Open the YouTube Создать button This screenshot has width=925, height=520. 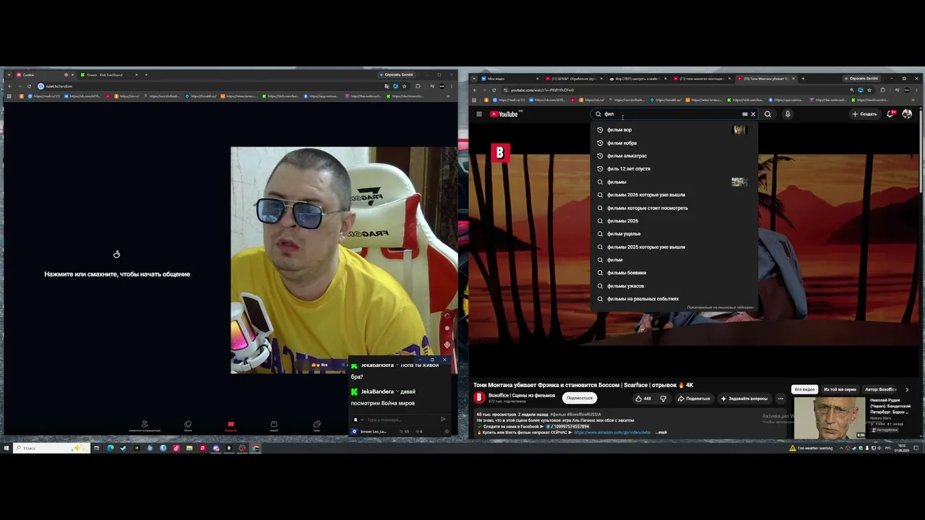tap(864, 114)
